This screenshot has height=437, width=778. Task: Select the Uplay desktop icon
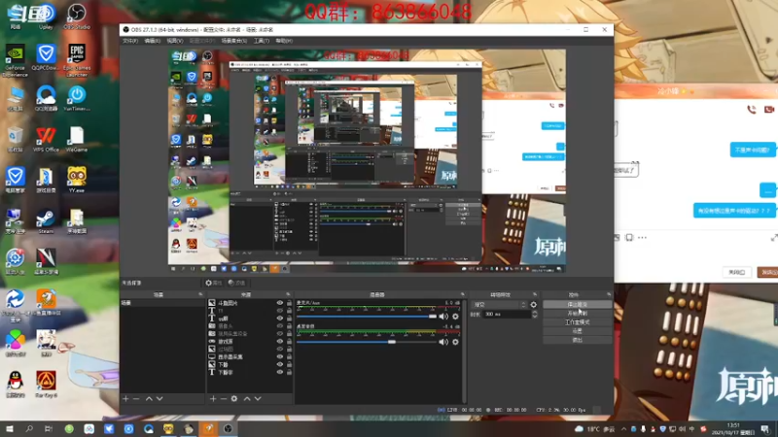click(46, 17)
